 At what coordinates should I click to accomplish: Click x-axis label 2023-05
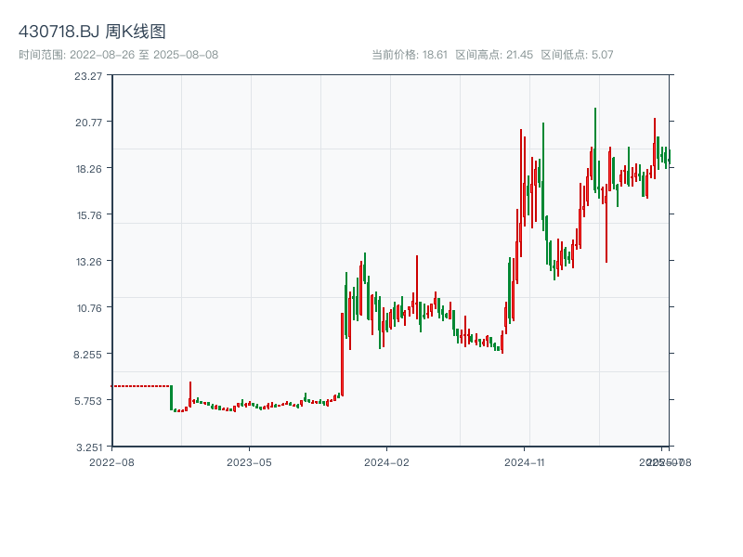pos(249,462)
